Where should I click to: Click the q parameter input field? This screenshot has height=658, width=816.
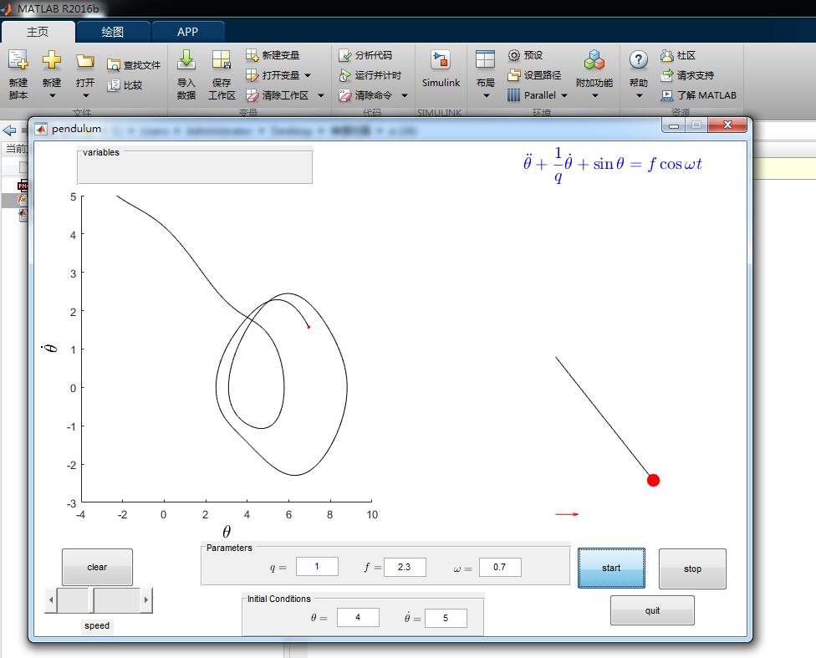[317, 566]
